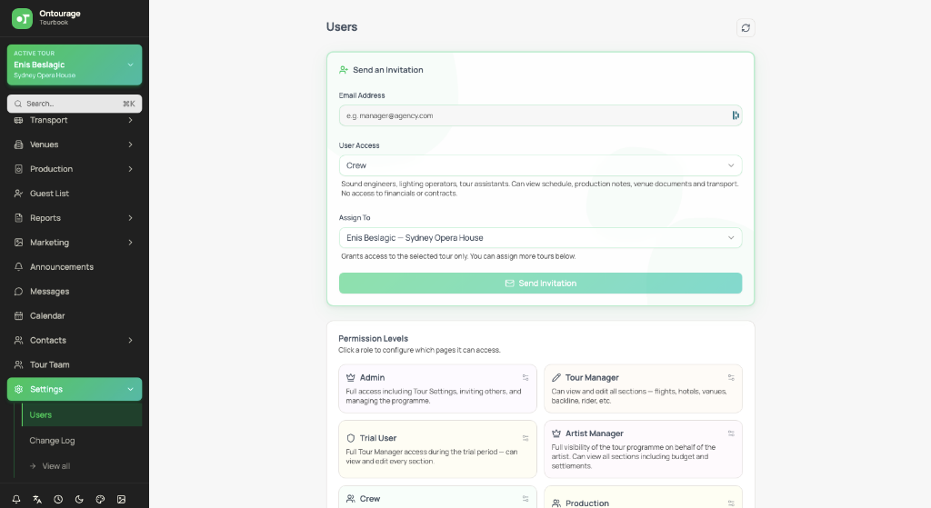Image resolution: width=931 pixels, height=508 pixels.
Task: Select the Admin permission card
Action: pyautogui.click(x=437, y=389)
